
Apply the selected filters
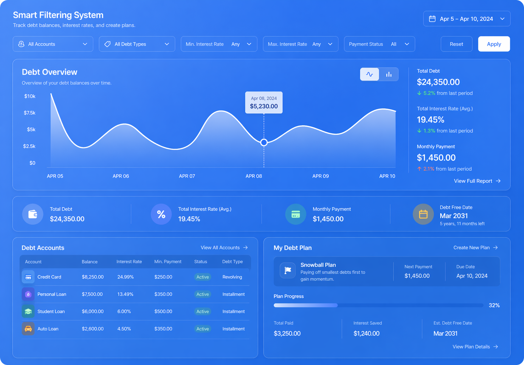point(494,44)
